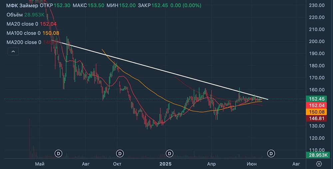Click the 170.00 price axis label
333x169 pixels.
(x=317, y=78)
